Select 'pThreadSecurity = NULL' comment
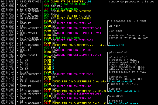 point(127,69)
